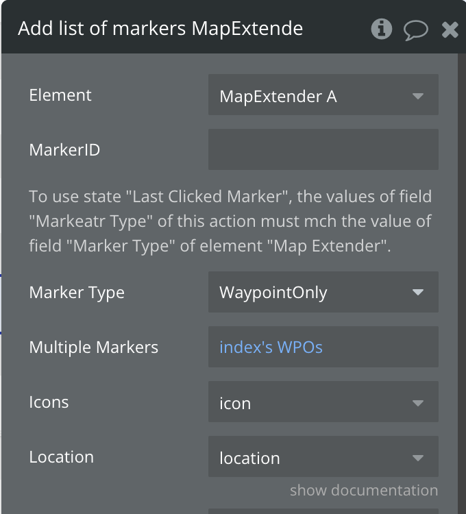The image size is (466, 514).
Task: Click the comment speech bubble icon
Action: [x=415, y=29]
